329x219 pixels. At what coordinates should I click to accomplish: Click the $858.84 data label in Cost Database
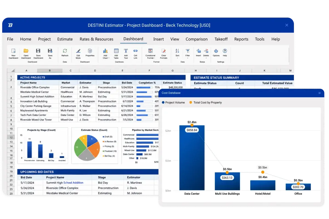point(192,130)
